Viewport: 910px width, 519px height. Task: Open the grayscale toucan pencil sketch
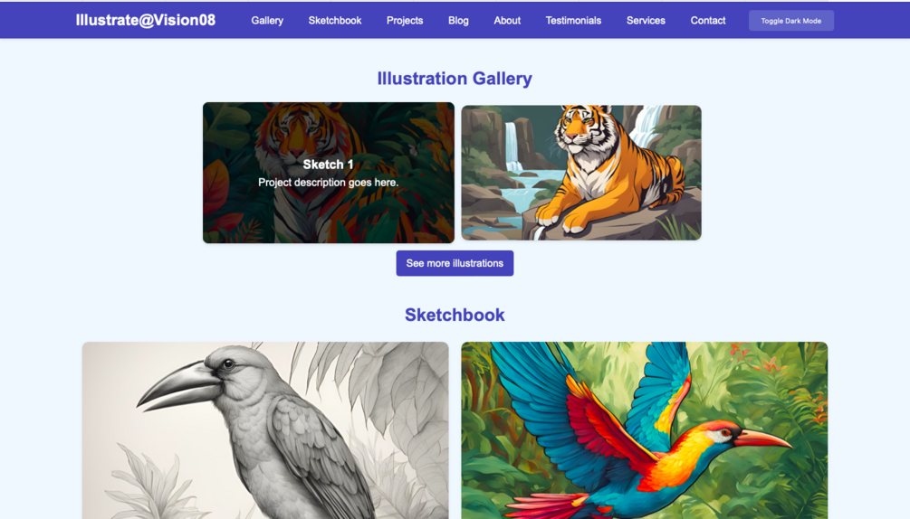click(x=265, y=430)
